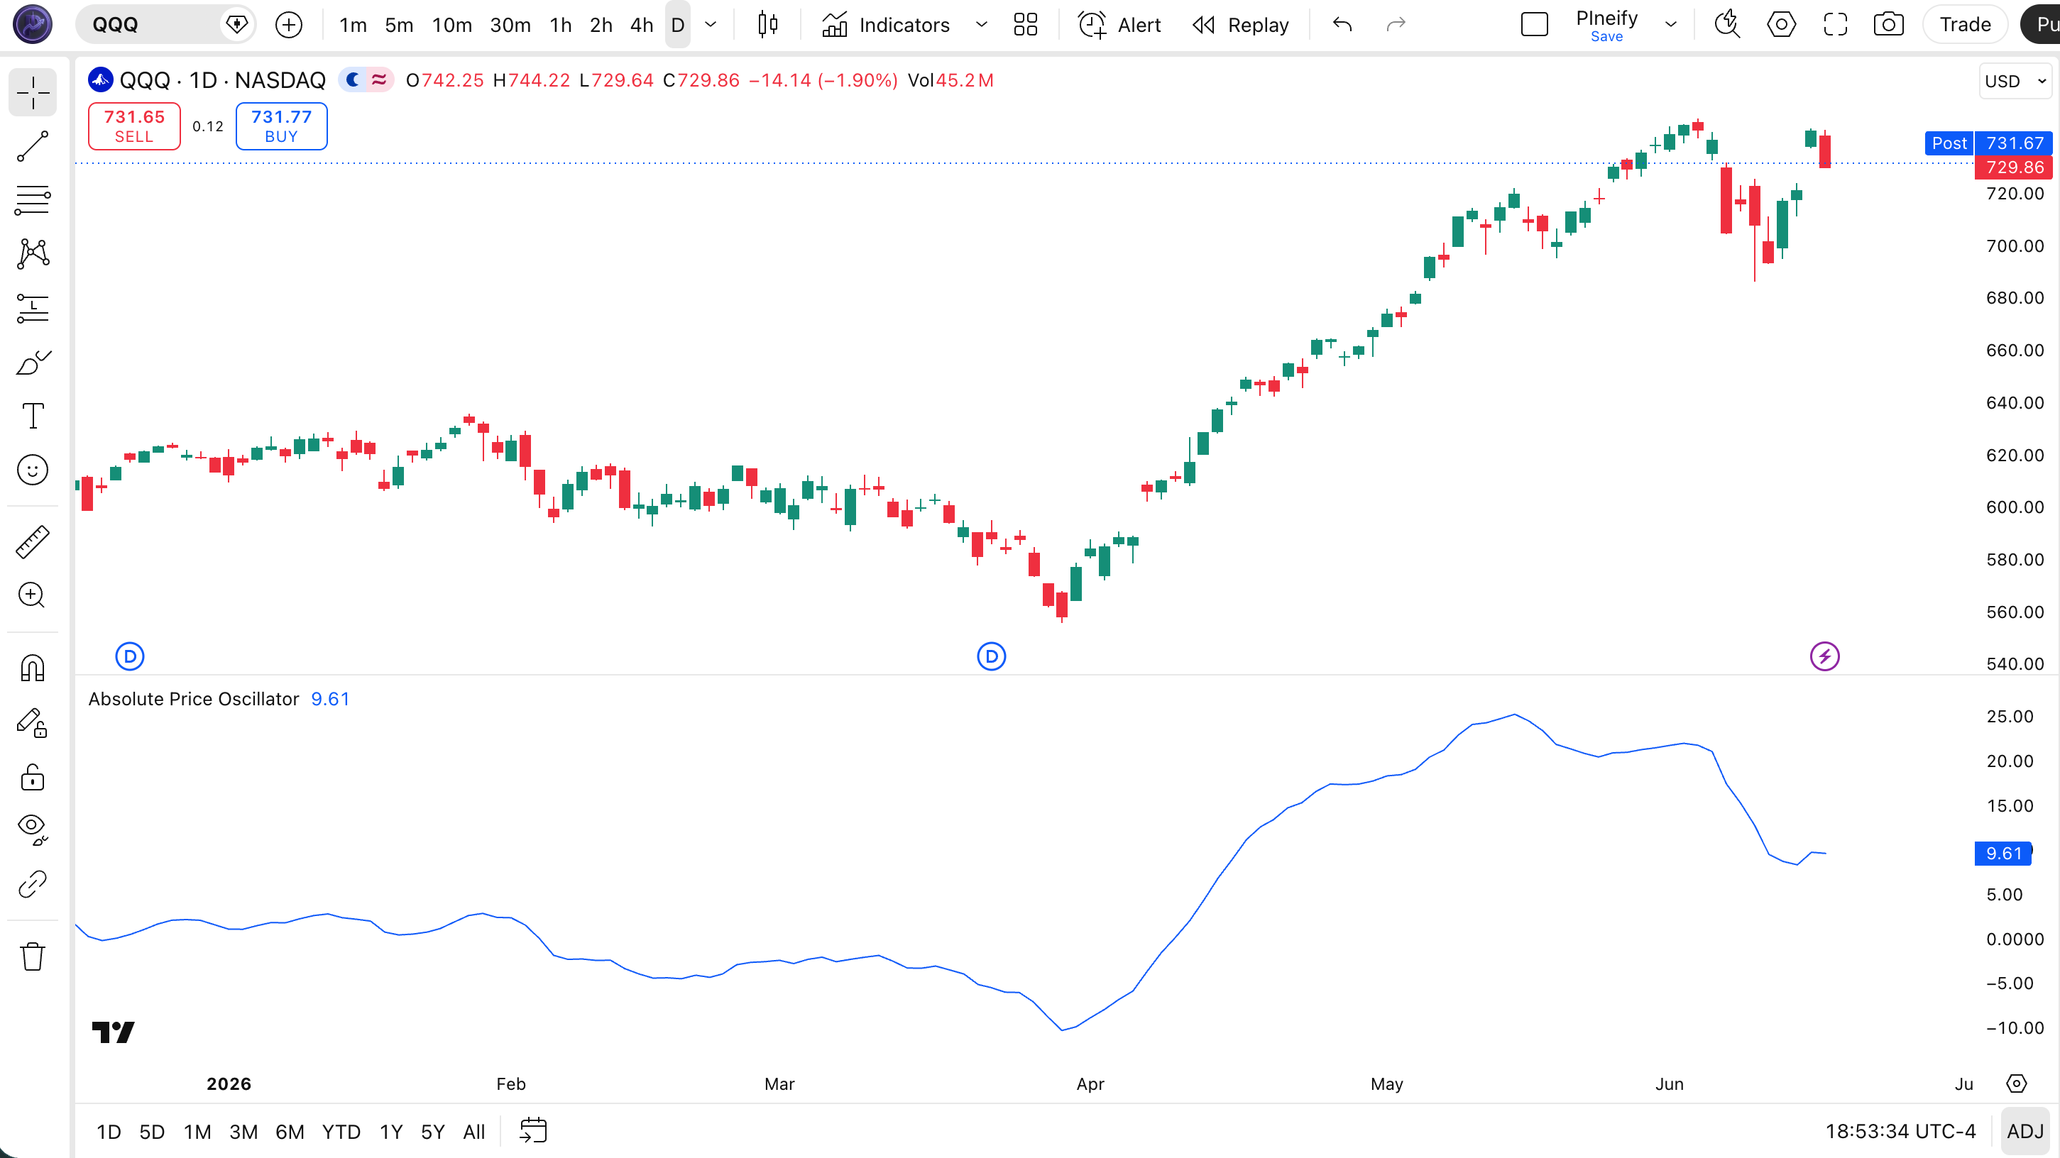
Task: Undo the last chart action
Action: point(1342,25)
